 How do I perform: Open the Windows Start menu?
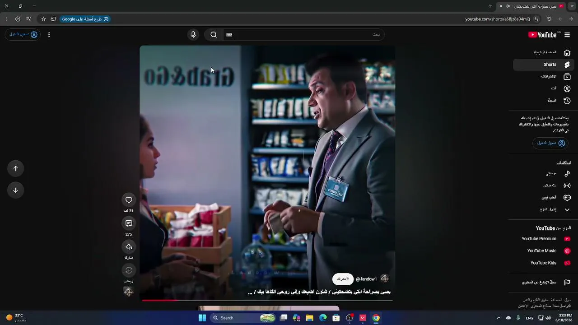pos(202,318)
